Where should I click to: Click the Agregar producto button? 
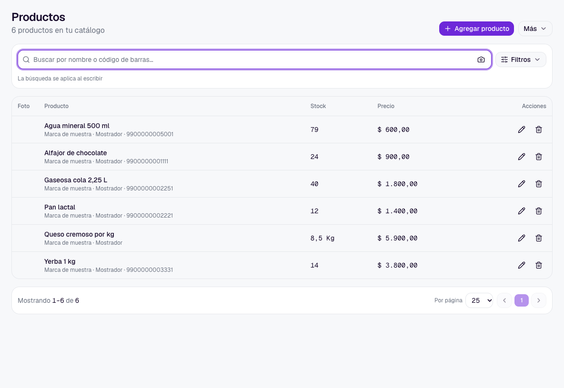coord(476,29)
